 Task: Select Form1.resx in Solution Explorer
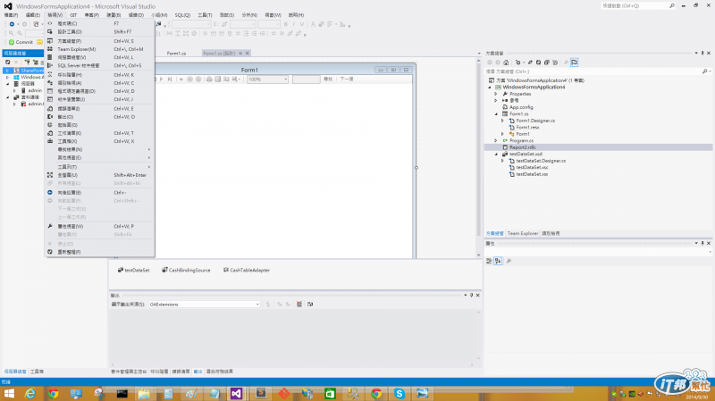pyautogui.click(x=527, y=128)
